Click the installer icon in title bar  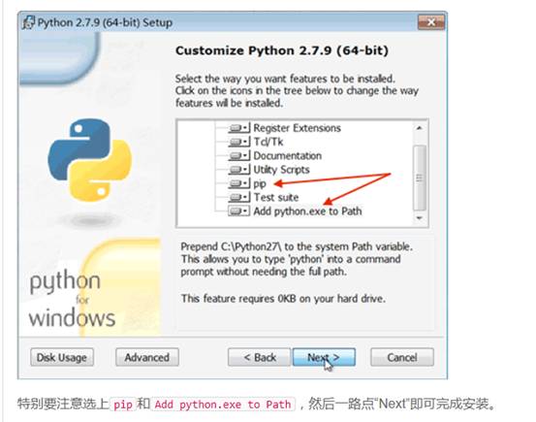click(28, 22)
